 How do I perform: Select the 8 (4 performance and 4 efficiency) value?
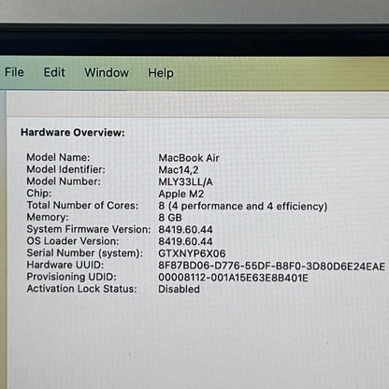pyautogui.click(x=243, y=206)
